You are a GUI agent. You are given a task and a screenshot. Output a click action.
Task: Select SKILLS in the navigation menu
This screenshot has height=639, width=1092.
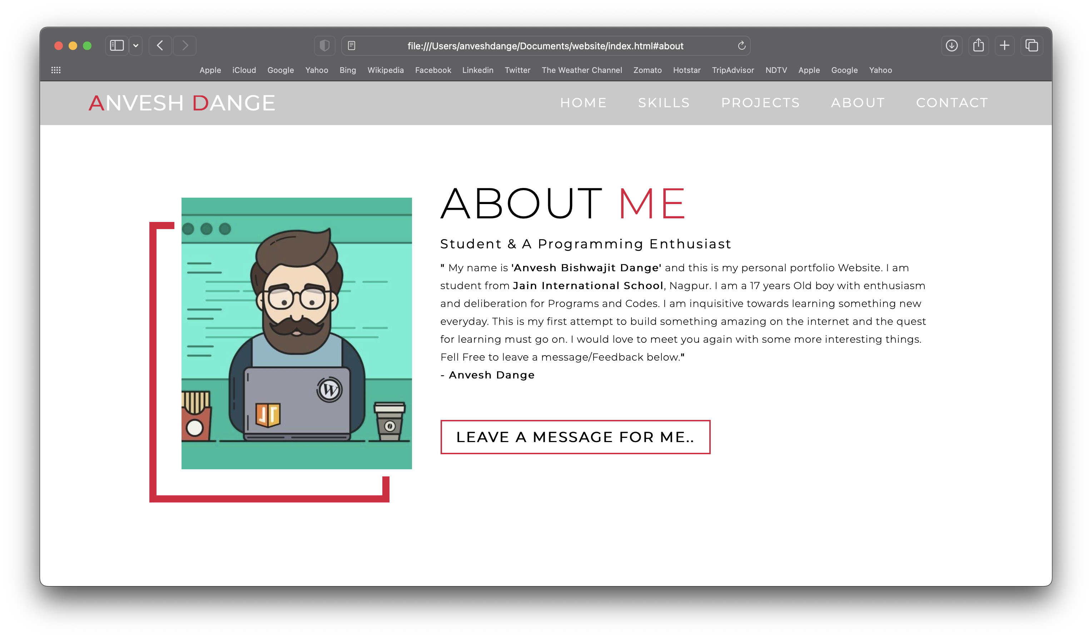coord(664,103)
